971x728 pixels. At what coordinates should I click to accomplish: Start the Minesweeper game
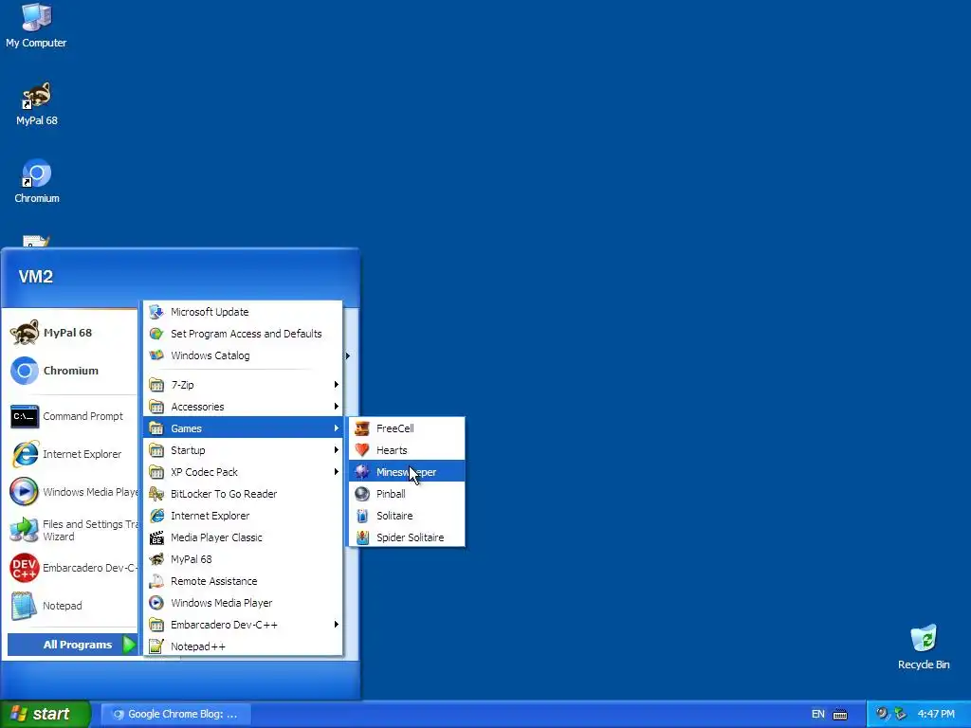pyautogui.click(x=406, y=472)
